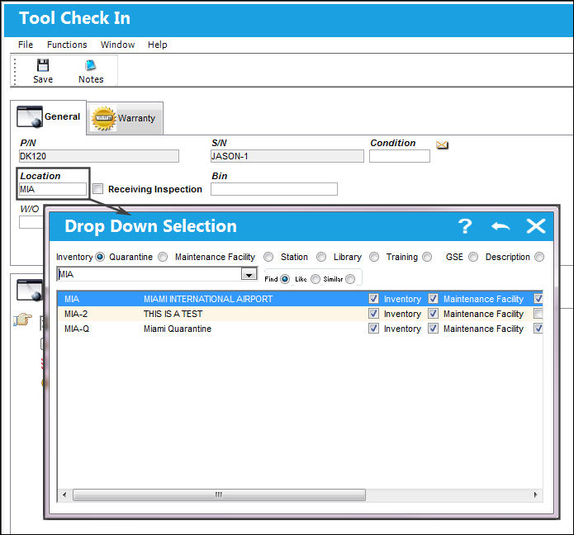Click the back arrow in Drop Down Selection
The width and height of the screenshot is (574, 535).
click(x=500, y=226)
